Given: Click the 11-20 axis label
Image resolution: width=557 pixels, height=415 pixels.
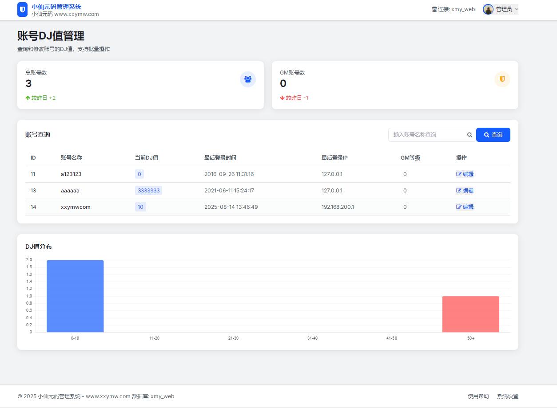Looking at the screenshot, I should (154, 338).
